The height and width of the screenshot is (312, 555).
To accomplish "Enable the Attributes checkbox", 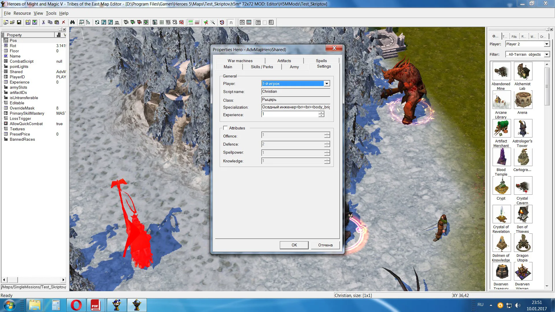I will 225,128.
